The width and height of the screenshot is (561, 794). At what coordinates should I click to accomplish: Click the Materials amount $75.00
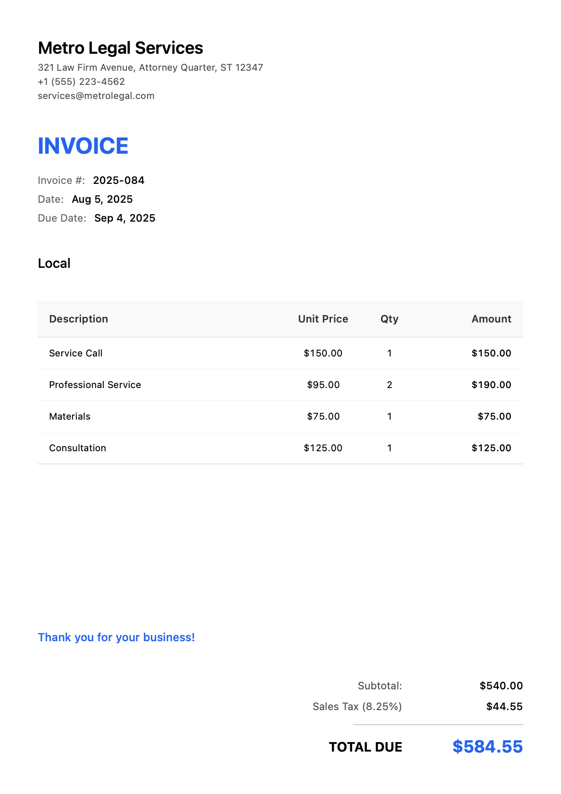(x=495, y=416)
